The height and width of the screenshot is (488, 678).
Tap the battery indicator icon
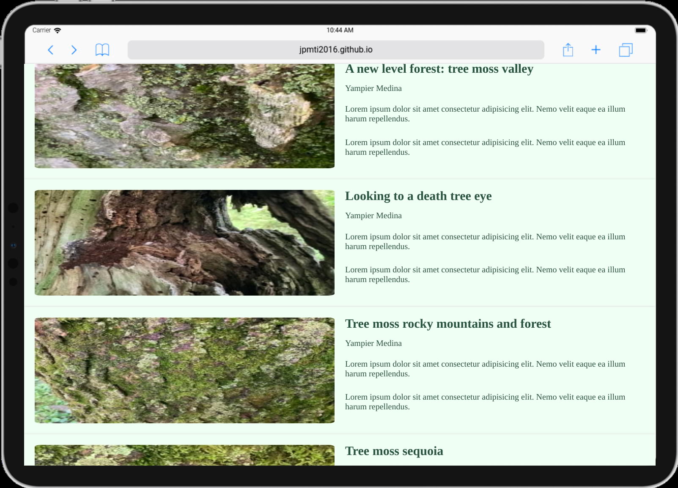(x=640, y=30)
